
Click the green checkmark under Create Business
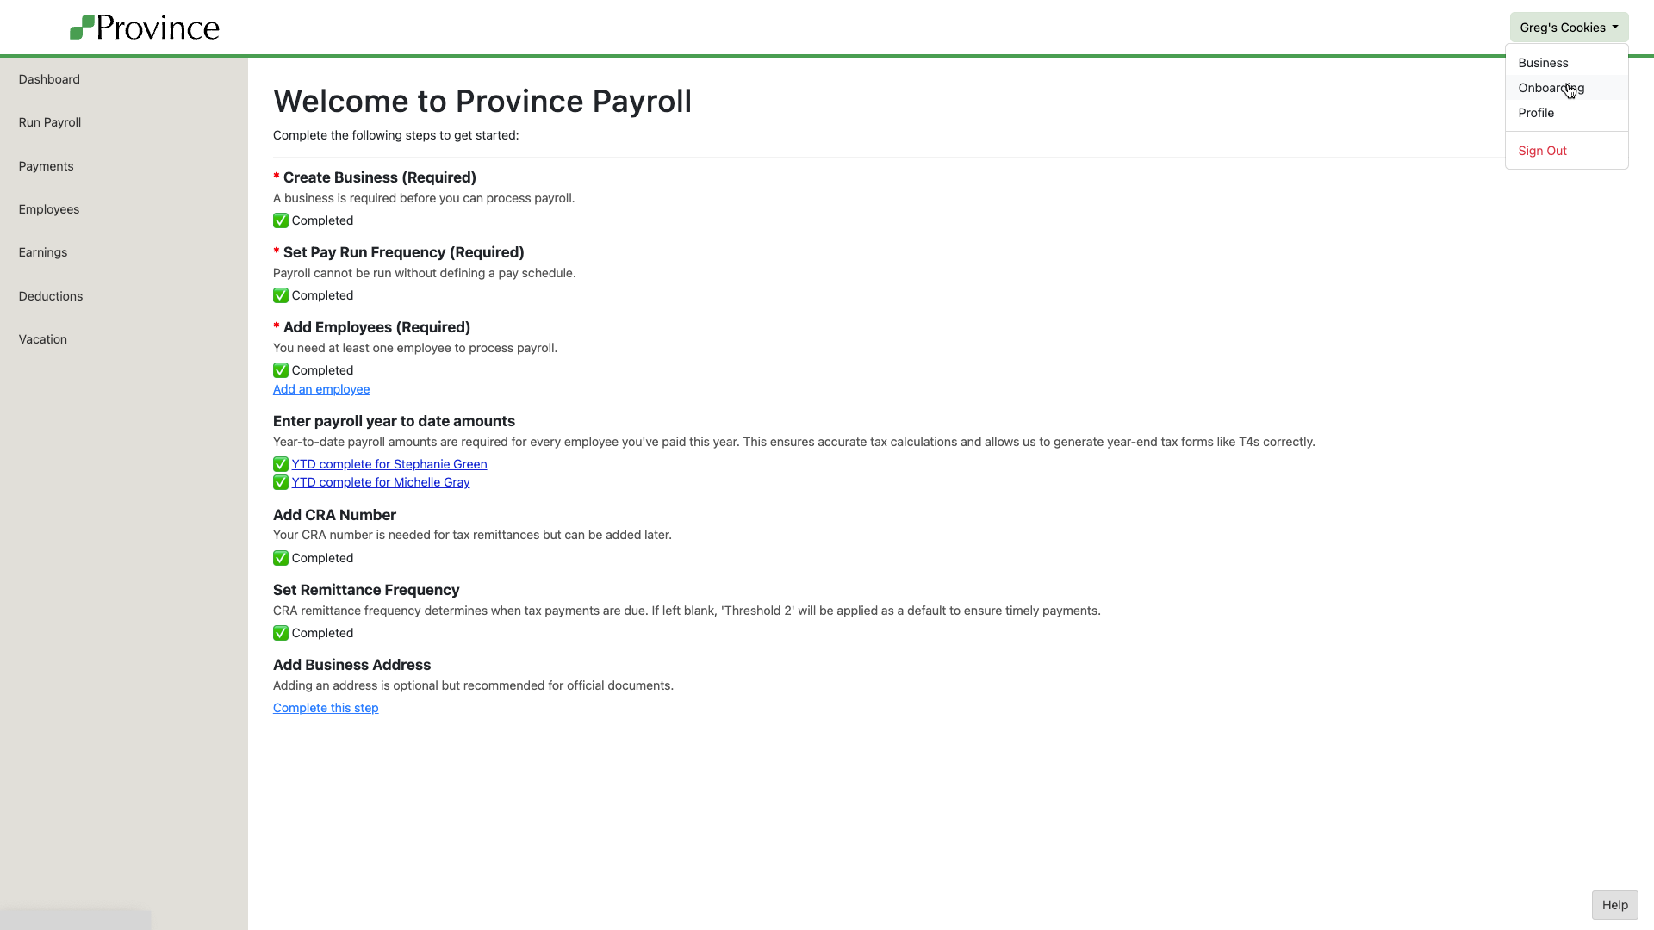tap(281, 220)
